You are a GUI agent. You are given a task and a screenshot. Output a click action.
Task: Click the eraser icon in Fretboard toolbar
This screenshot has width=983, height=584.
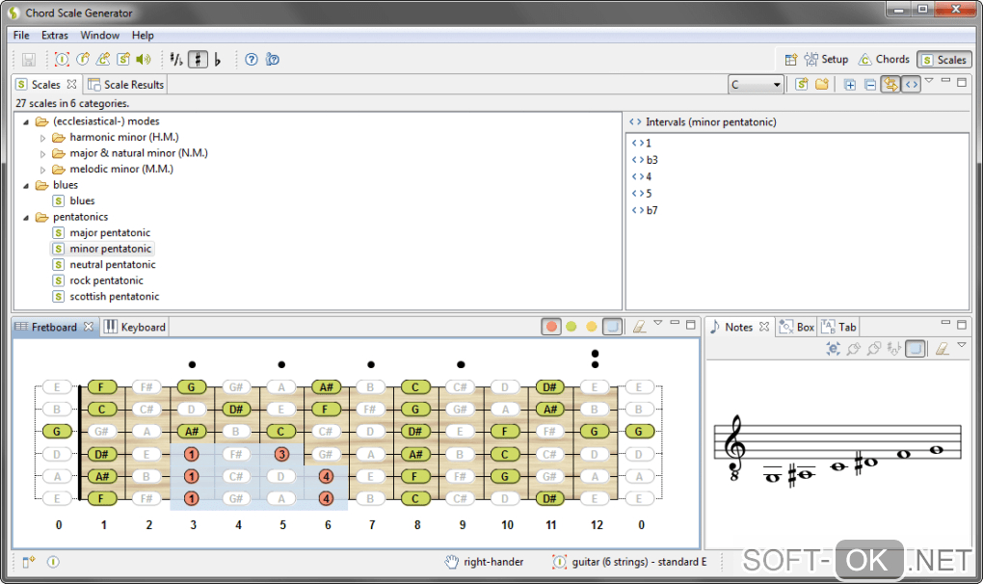point(639,327)
